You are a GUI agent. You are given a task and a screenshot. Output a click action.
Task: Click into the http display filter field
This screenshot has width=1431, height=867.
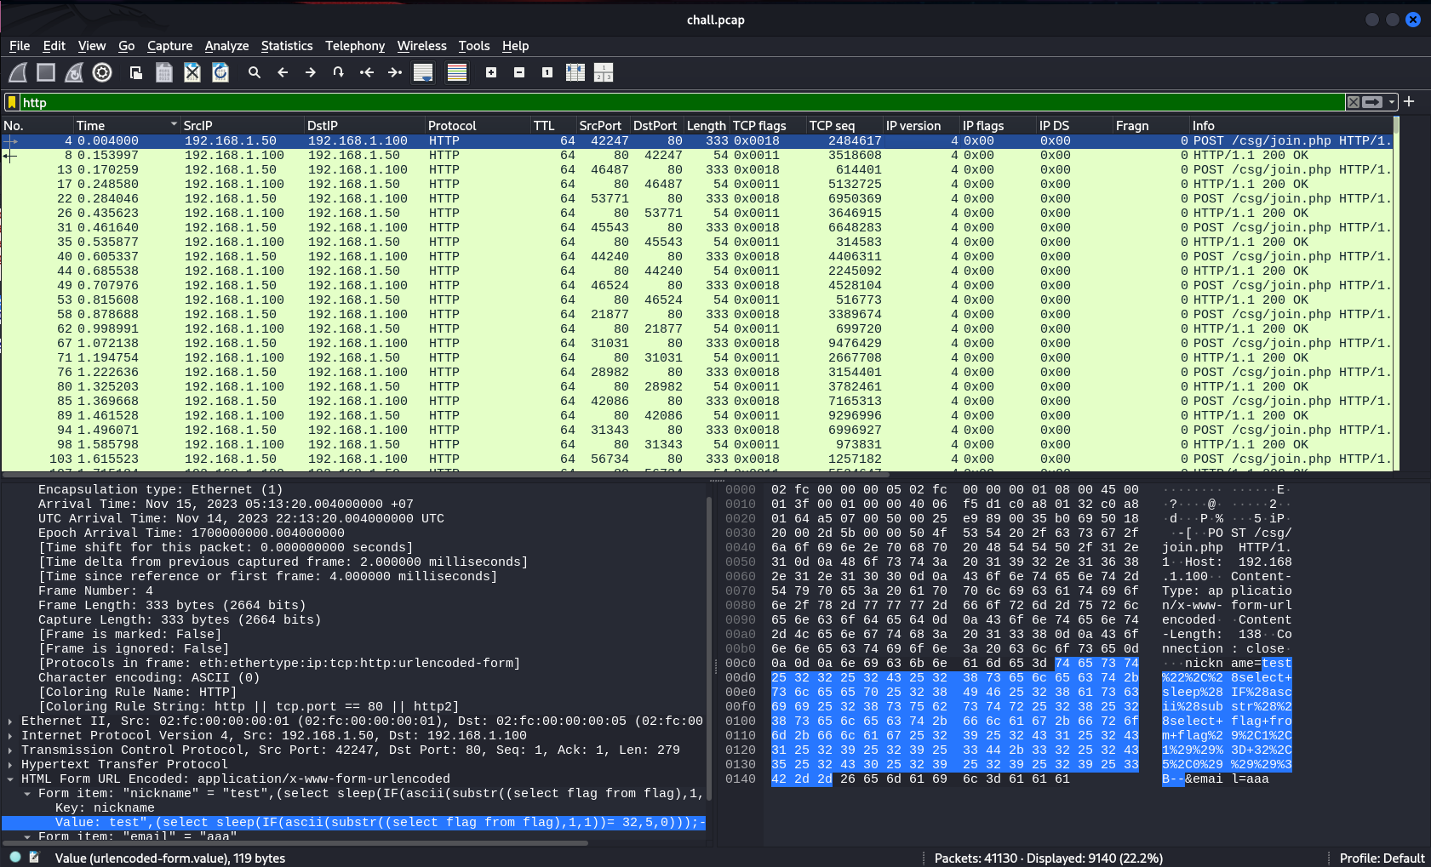point(681,102)
